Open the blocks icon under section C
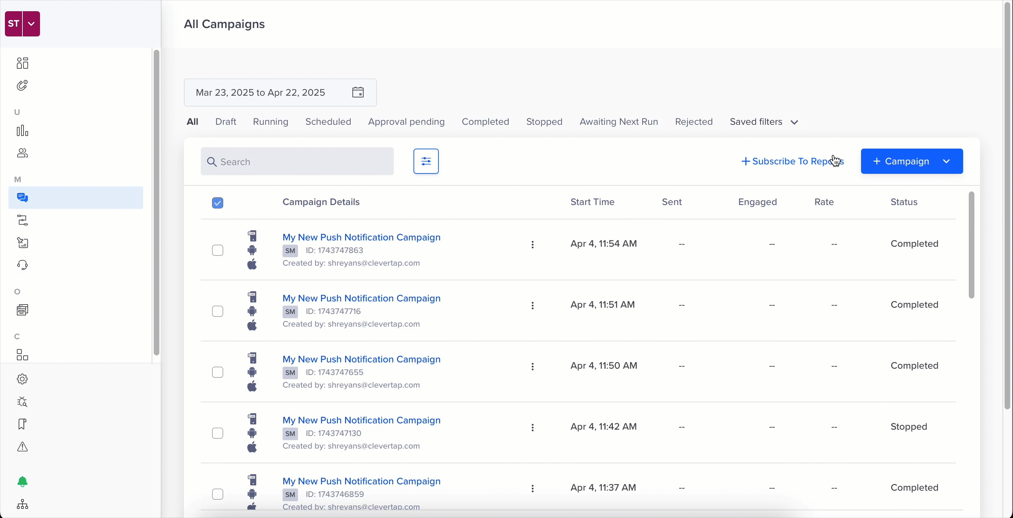The width and height of the screenshot is (1013, 518). click(22, 355)
